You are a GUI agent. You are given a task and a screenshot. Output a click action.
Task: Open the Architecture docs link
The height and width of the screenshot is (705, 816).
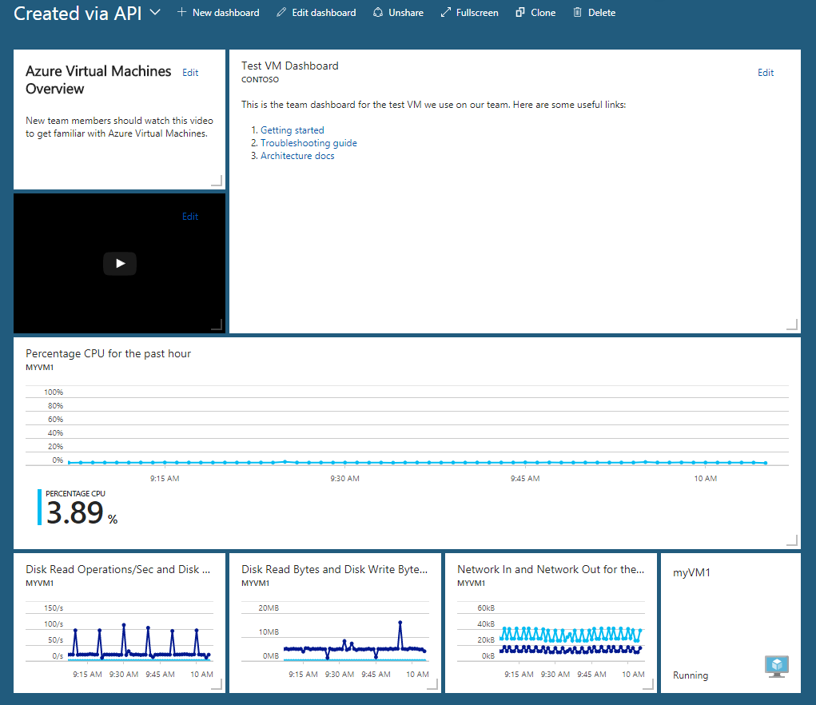click(x=297, y=156)
